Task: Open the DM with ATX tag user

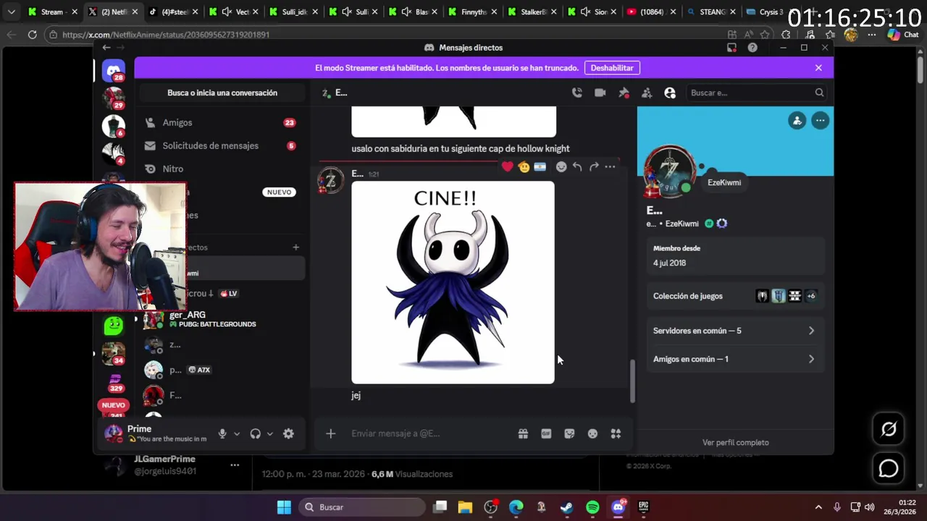Action: point(221,370)
